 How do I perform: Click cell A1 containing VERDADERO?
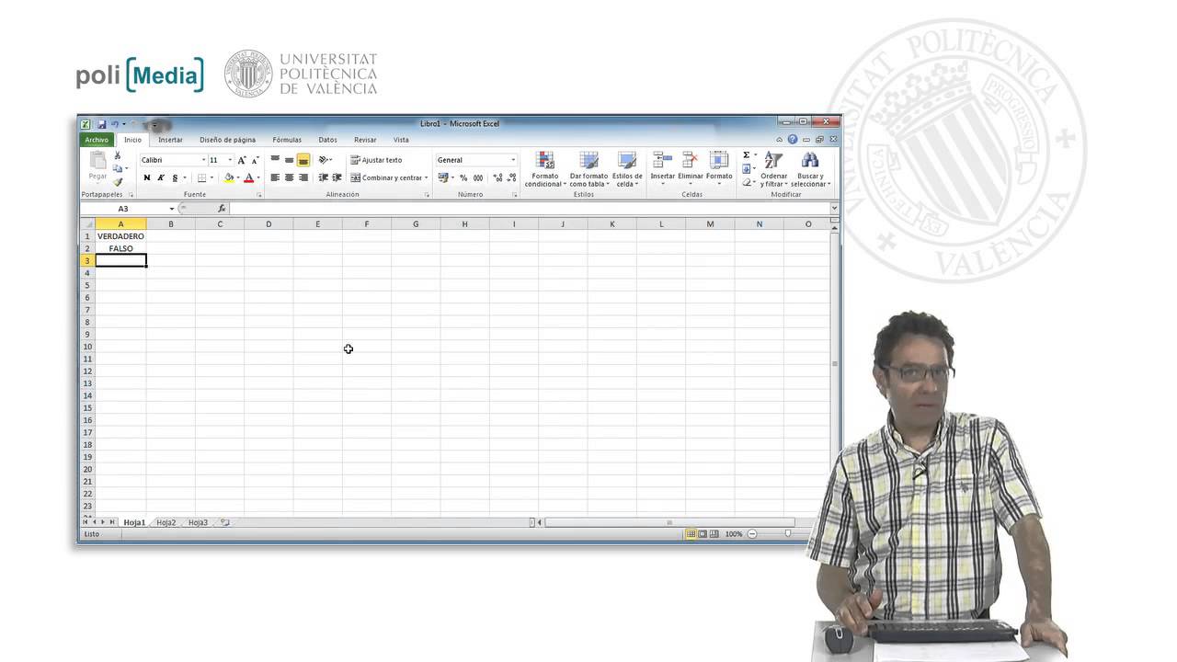pyautogui.click(x=120, y=236)
